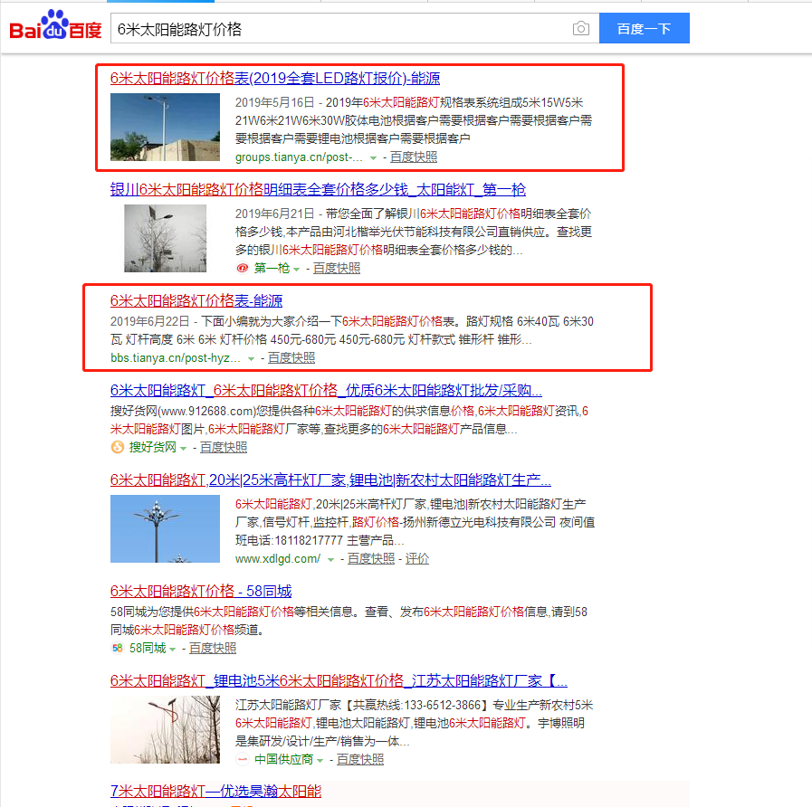Open thumbnail of the high-mast lamp result
The height and width of the screenshot is (807, 812).
click(x=165, y=528)
